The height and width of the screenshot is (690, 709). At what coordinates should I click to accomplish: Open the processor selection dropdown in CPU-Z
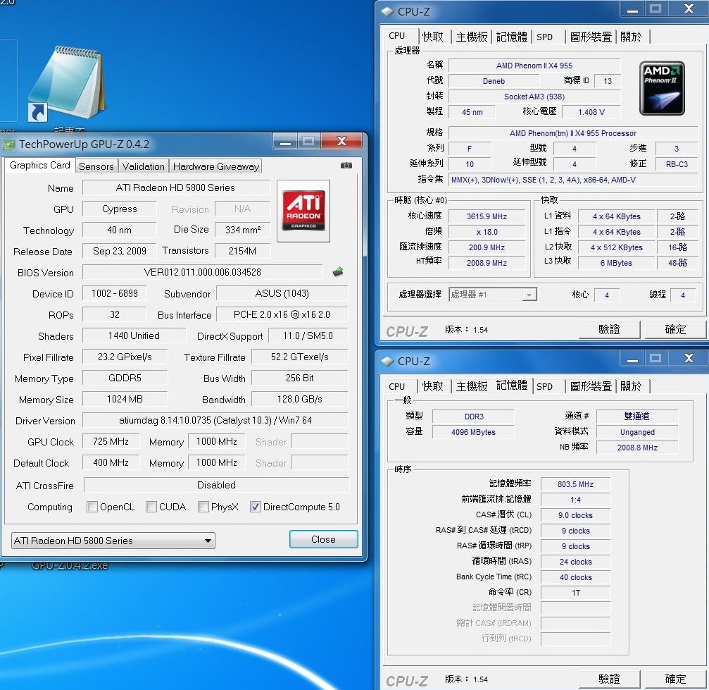[x=493, y=295]
